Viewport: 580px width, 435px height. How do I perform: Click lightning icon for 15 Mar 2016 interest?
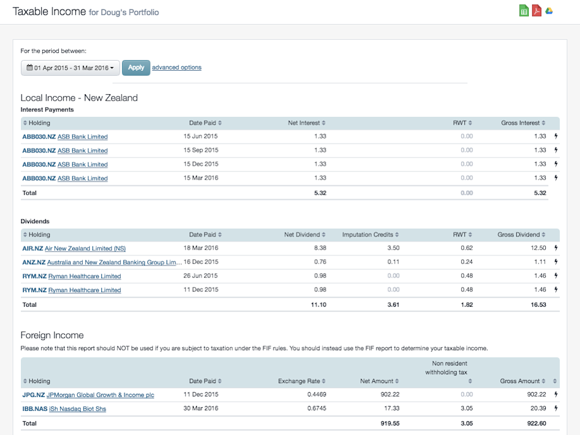(556, 178)
